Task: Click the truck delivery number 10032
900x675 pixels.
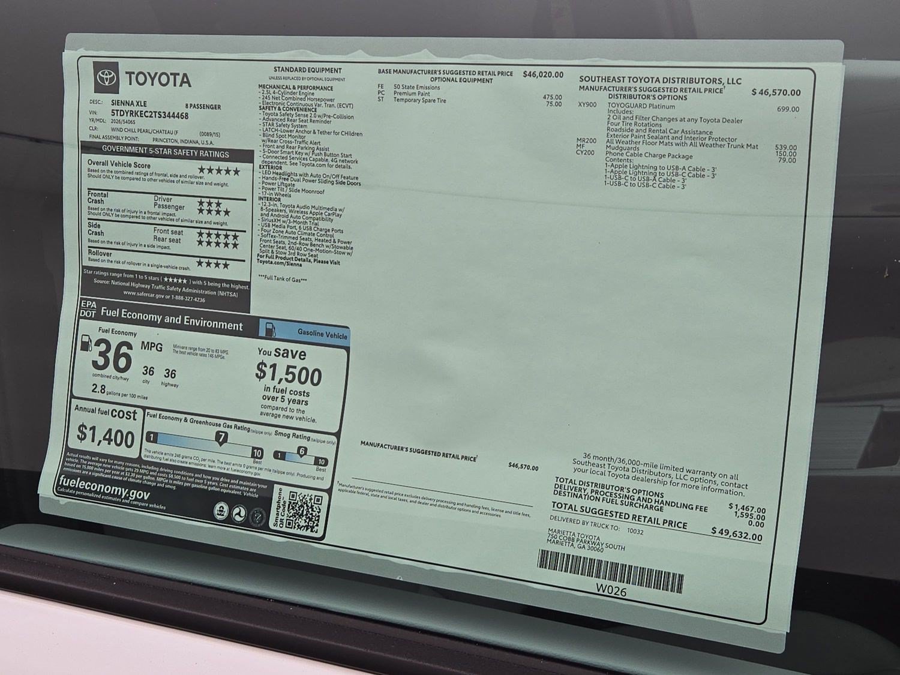Action: click(x=635, y=530)
